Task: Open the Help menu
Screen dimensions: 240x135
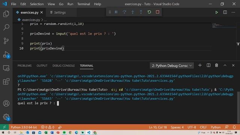Action: (97, 4)
